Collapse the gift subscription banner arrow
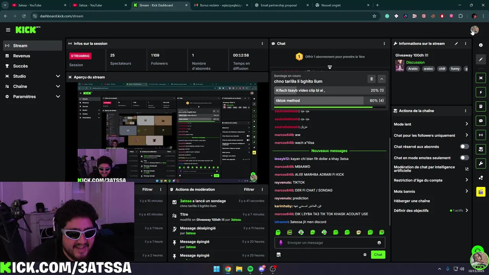Image resolution: width=489 pixels, height=275 pixels. [330, 67]
